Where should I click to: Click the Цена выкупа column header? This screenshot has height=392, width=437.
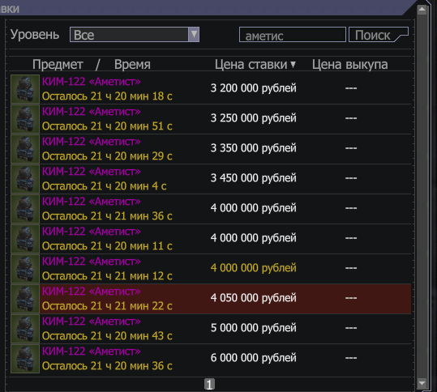coord(349,65)
